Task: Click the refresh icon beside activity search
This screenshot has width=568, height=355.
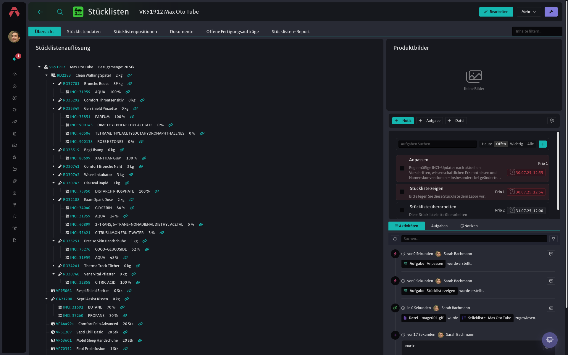Action: (395, 239)
